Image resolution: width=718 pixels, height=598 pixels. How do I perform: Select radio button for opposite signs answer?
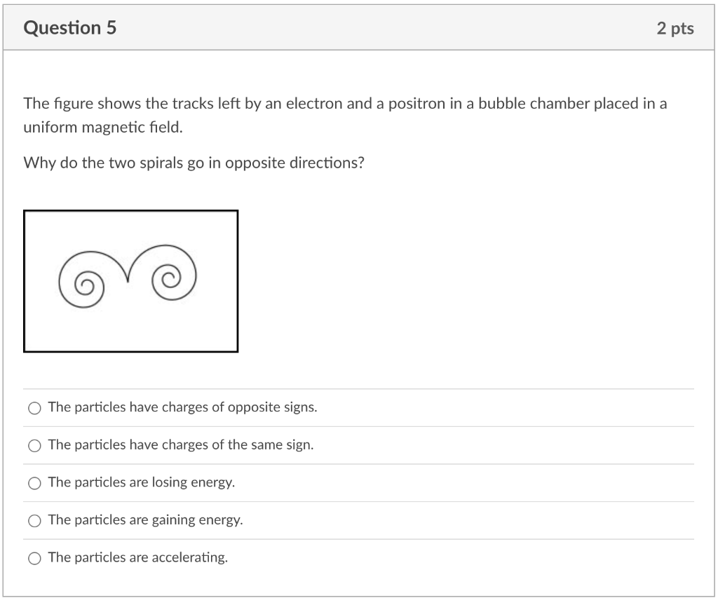(x=35, y=408)
